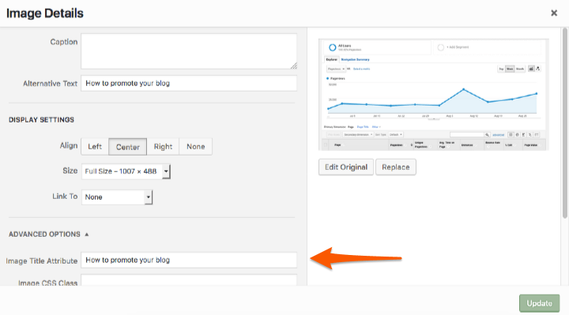Image resolution: width=569 pixels, height=315 pixels.
Task: Collapse the Advanced Options section
Action: tap(49, 234)
